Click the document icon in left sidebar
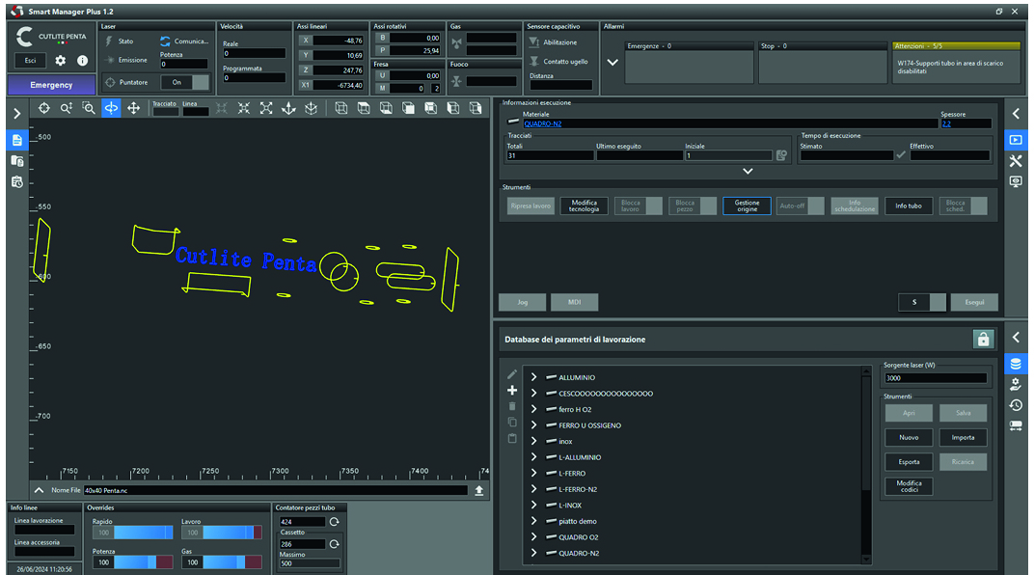The width and height of the screenshot is (1034, 575). 17,140
